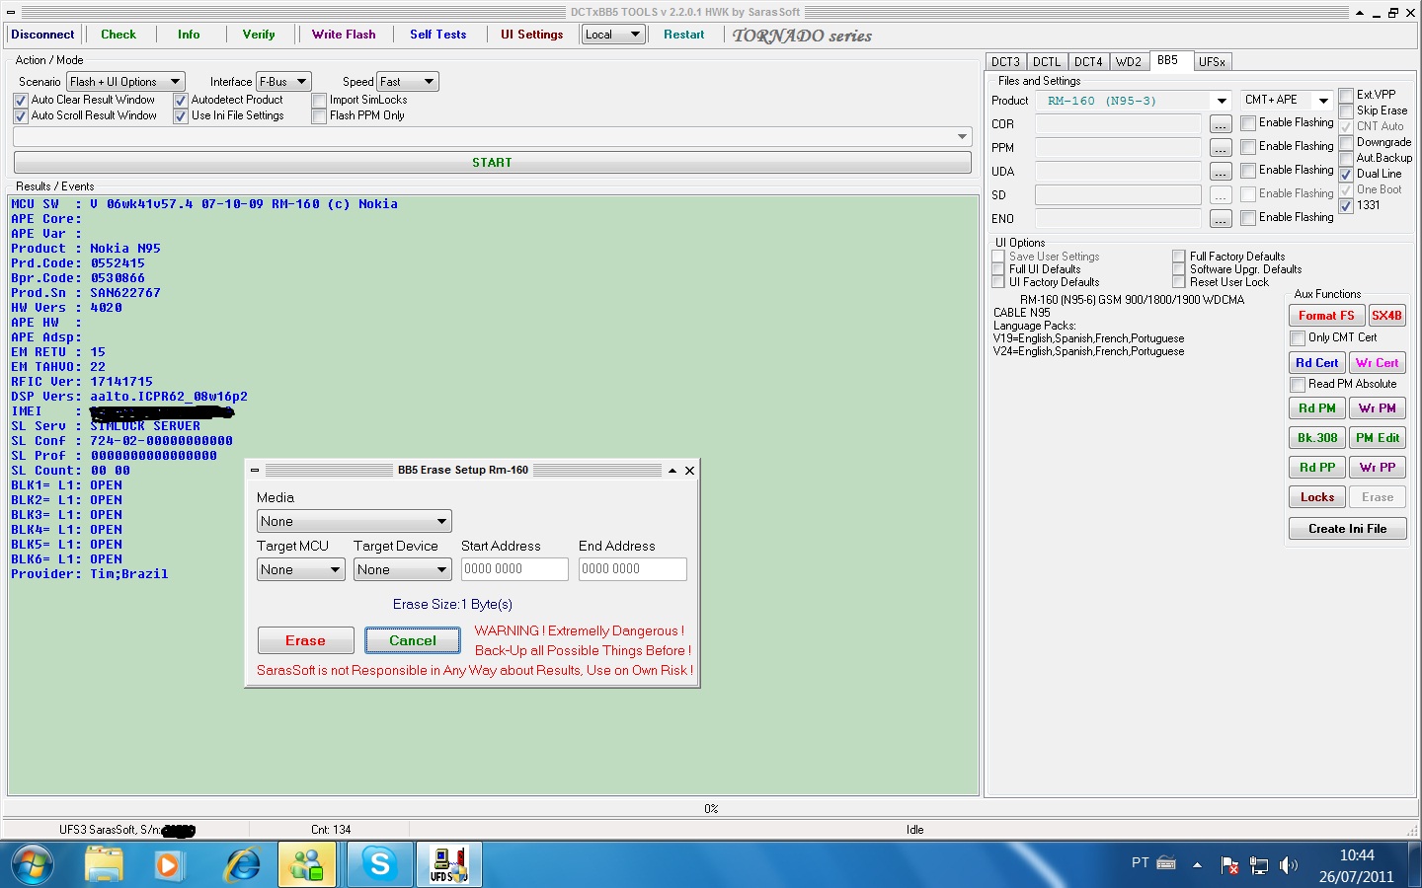The image size is (1422, 888).
Task: Click the UFD taskbar application icon
Action: point(448,865)
